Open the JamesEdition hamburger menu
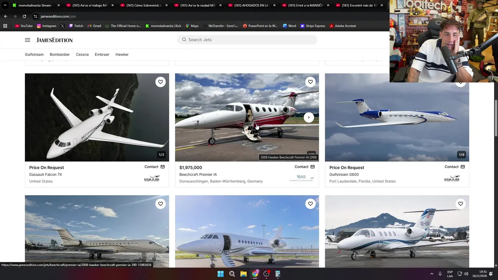The width and height of the screenshot is (498, 280). (x=27, y=40)
